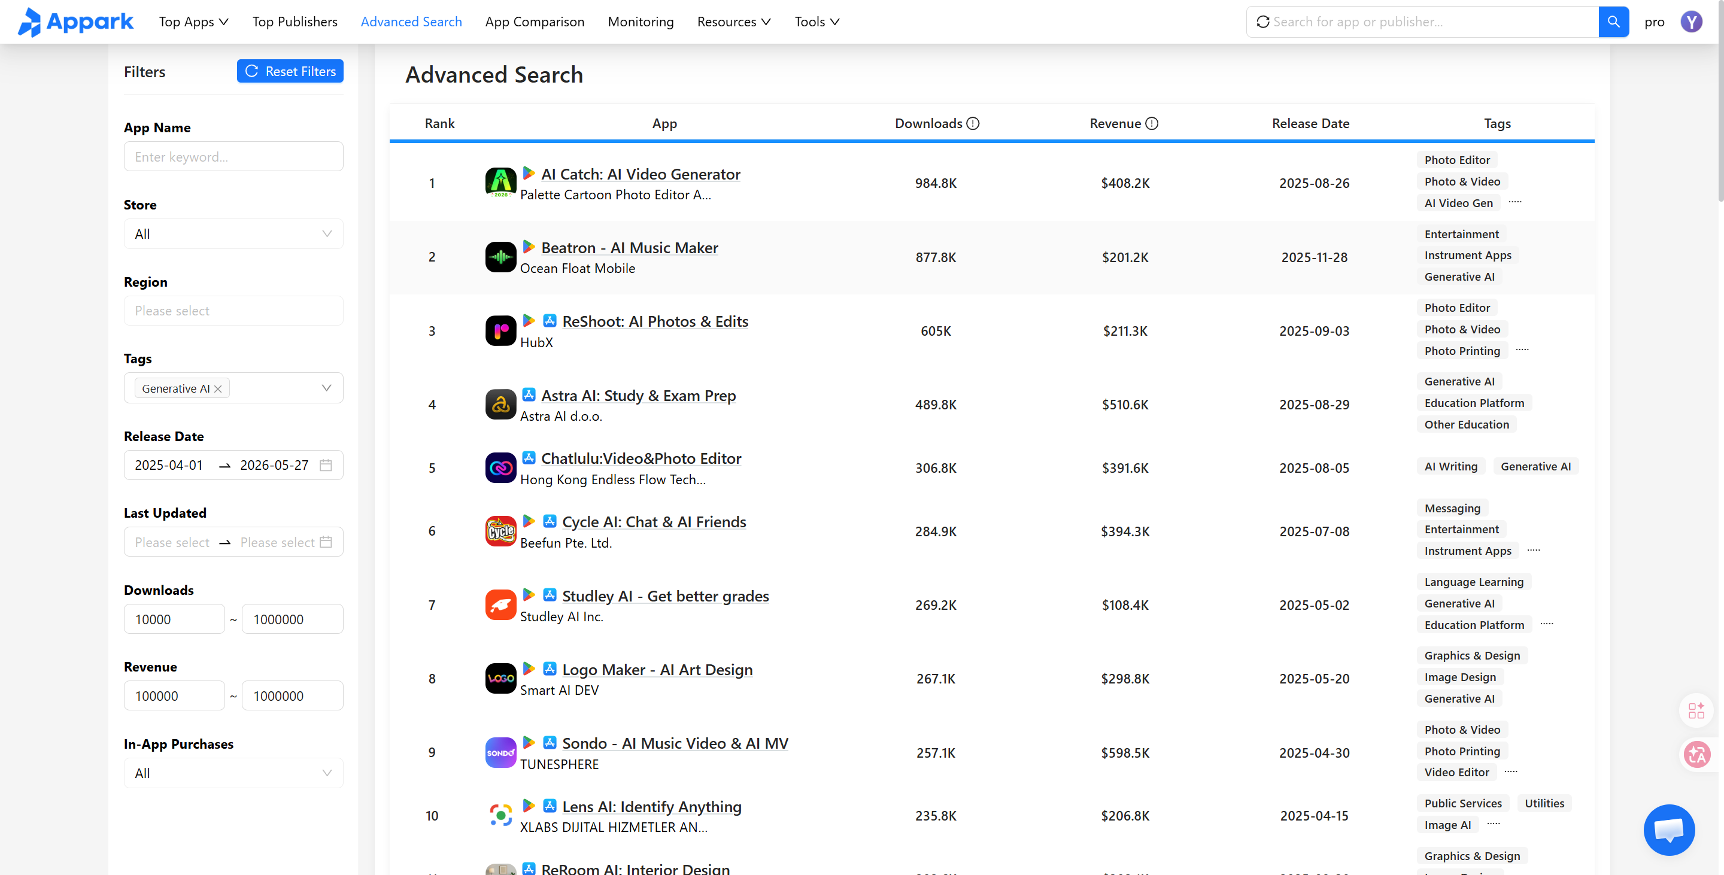Open App Comparison page

click(535, 22)
